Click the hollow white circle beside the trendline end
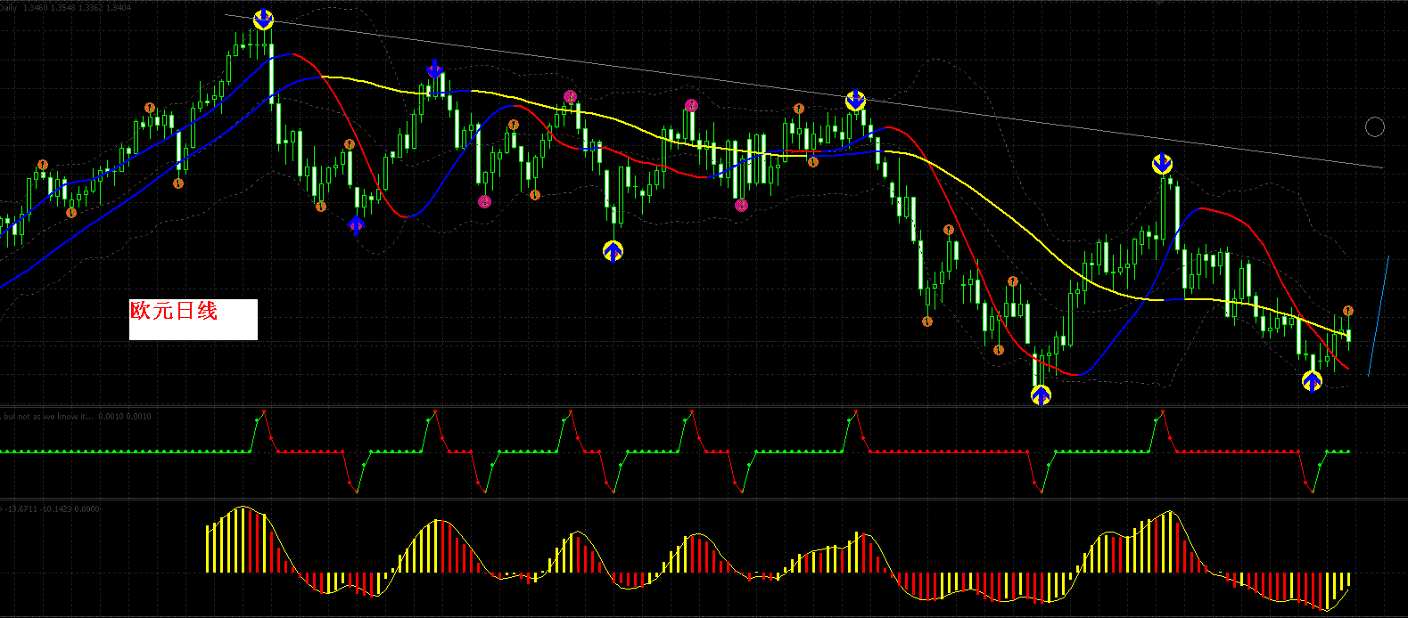1408x618 pixels. tap(1375, 127)
